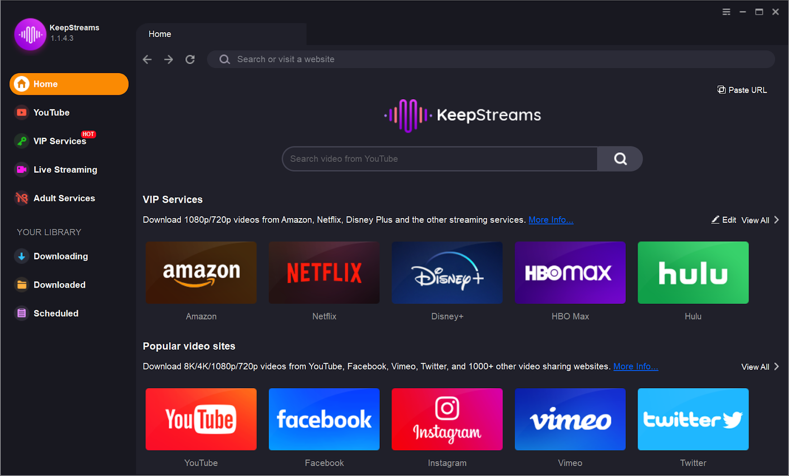This screenshot has width=789, height=476.
Task: Open the Disney+ service tile
Action: [447, 272]
